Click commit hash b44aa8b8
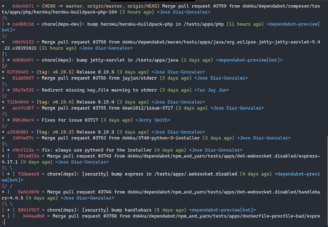The height and width of the screenshot is (227, 328). click(34, 216)
